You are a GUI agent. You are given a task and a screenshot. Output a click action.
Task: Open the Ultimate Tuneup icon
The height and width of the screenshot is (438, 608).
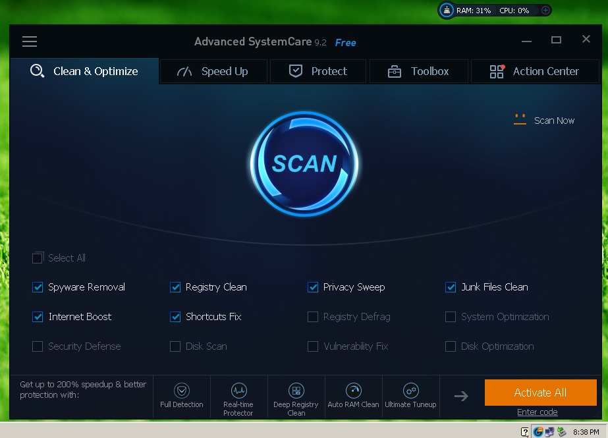(x=410, y=391)
